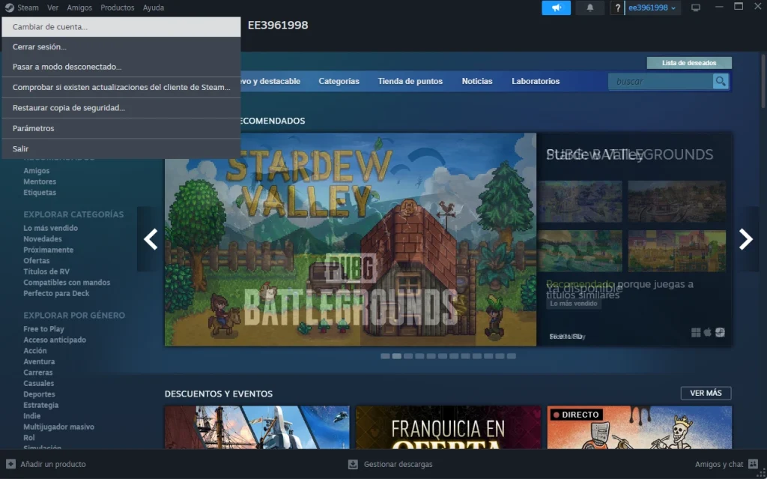Click the megaphone announcements icon
The height and width of the screenshot is (479, 767).
pos(556,8)
